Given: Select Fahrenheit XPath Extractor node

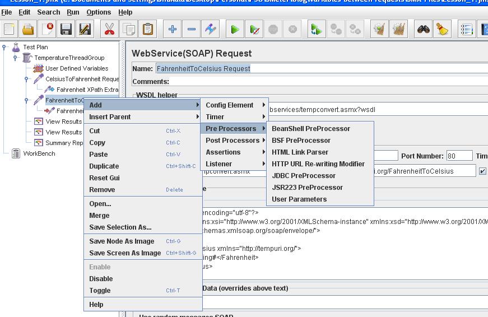Looking at the screenshot, I should (x=87, y=90).
